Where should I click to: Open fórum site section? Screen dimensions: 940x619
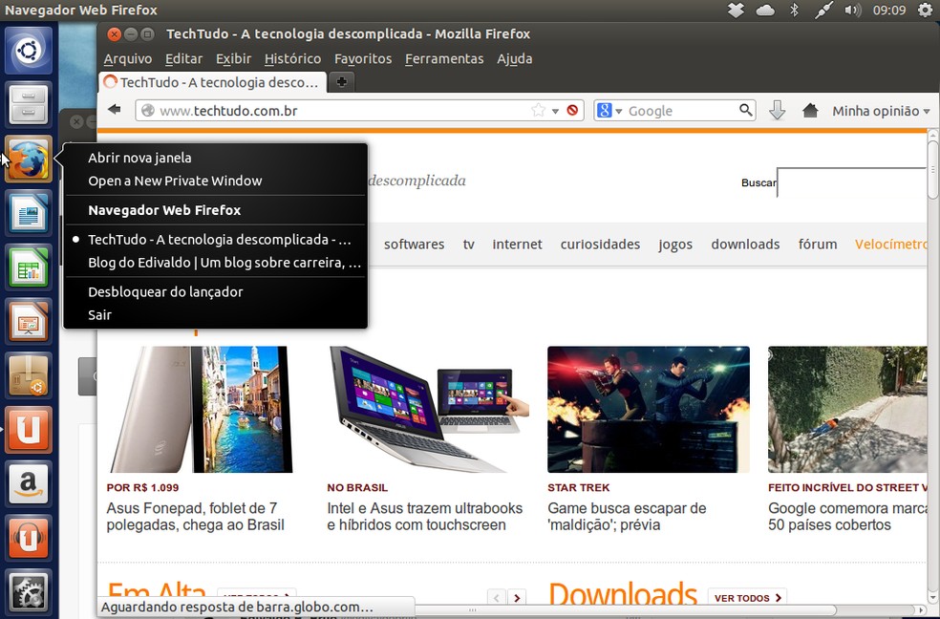(x=818, y=244)
